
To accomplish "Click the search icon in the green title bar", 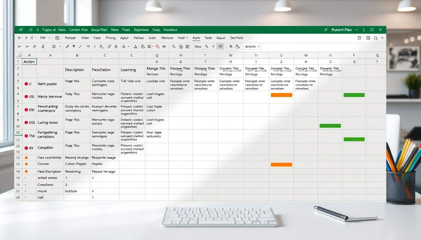I will tap(326, 30).
